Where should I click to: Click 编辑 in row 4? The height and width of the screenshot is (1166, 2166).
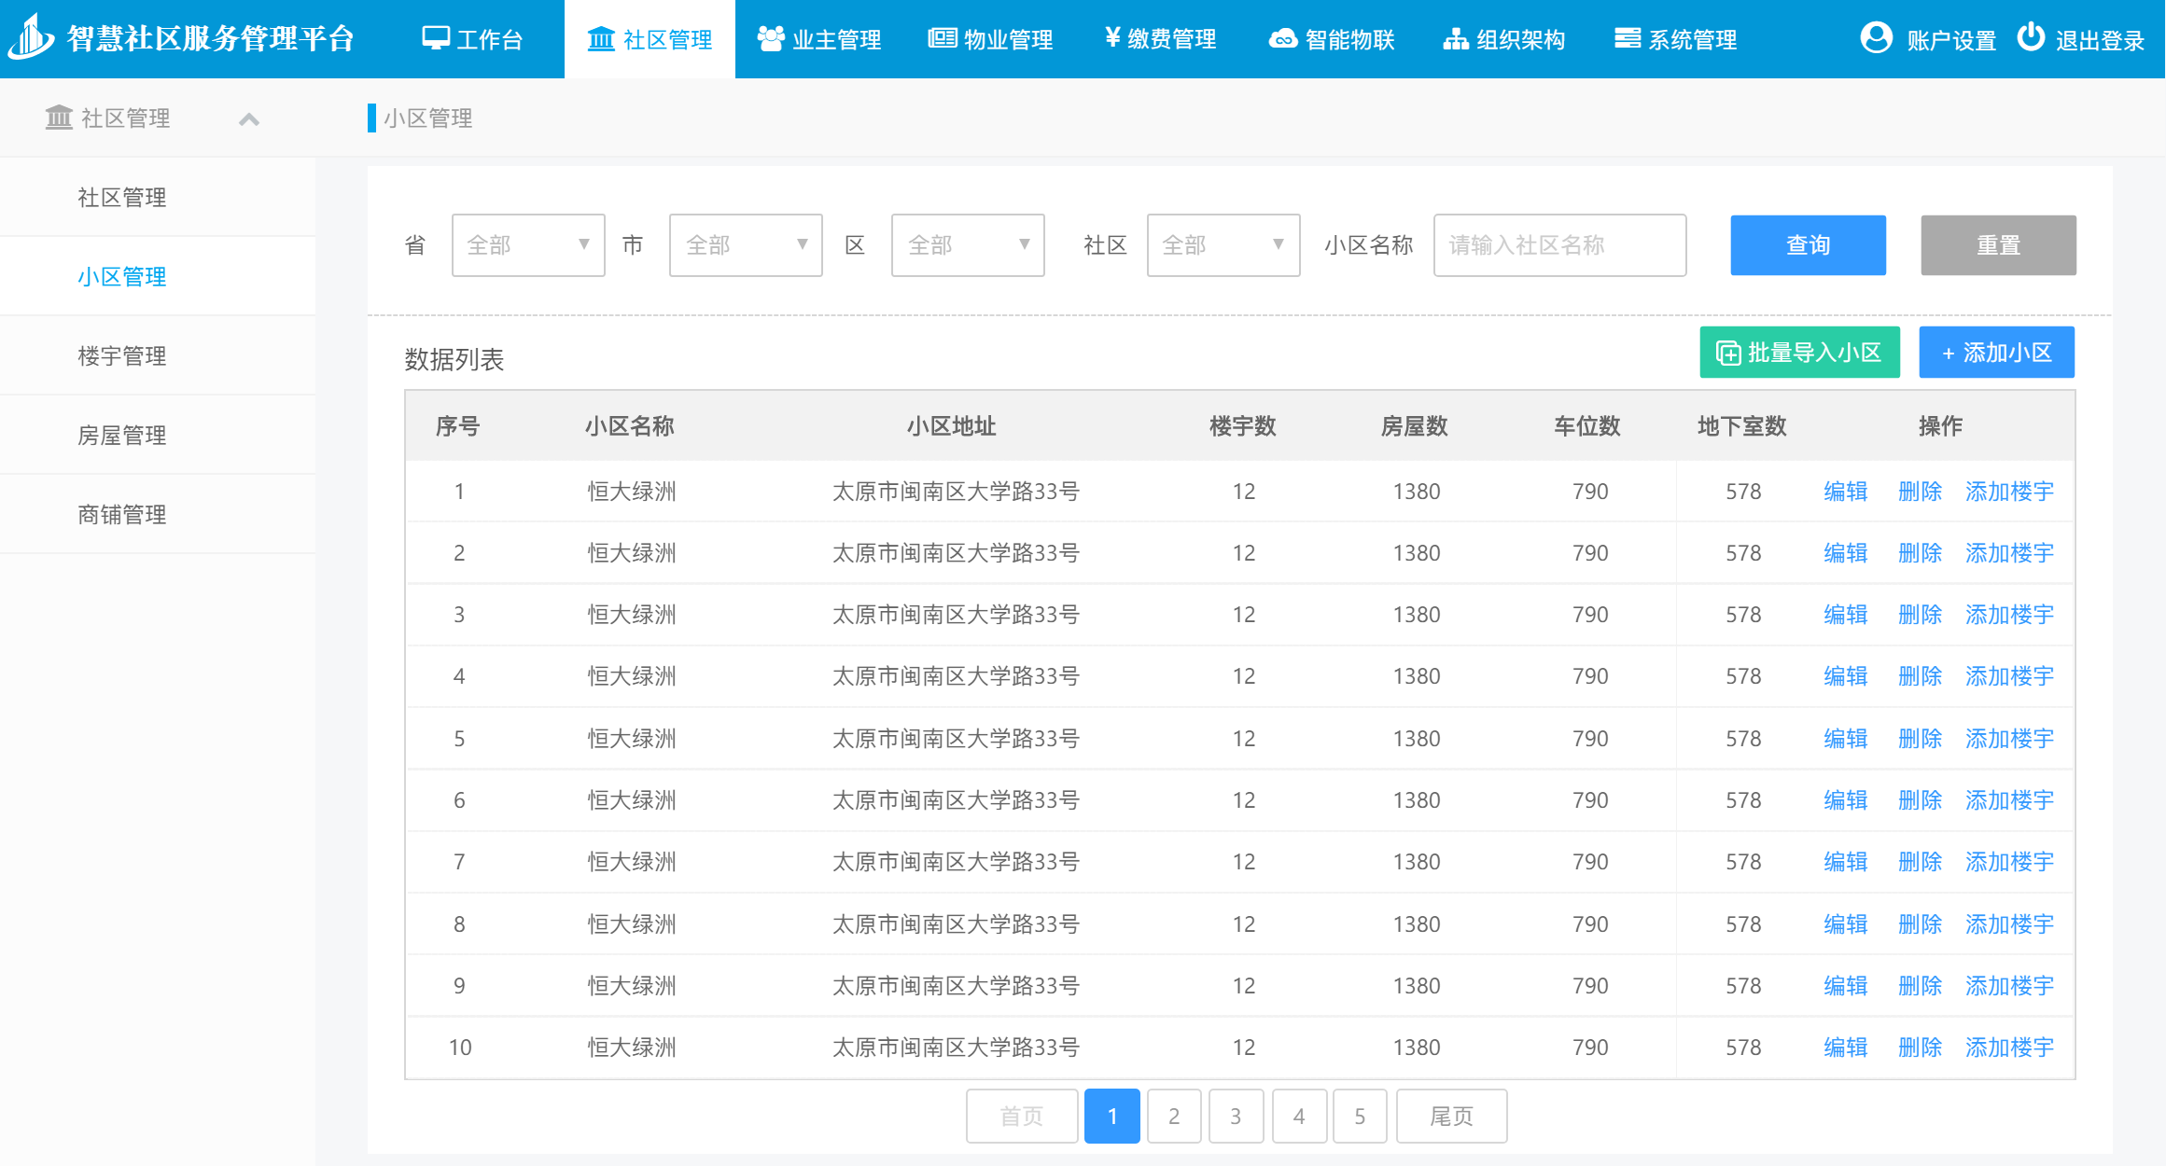coord(1845,676)
